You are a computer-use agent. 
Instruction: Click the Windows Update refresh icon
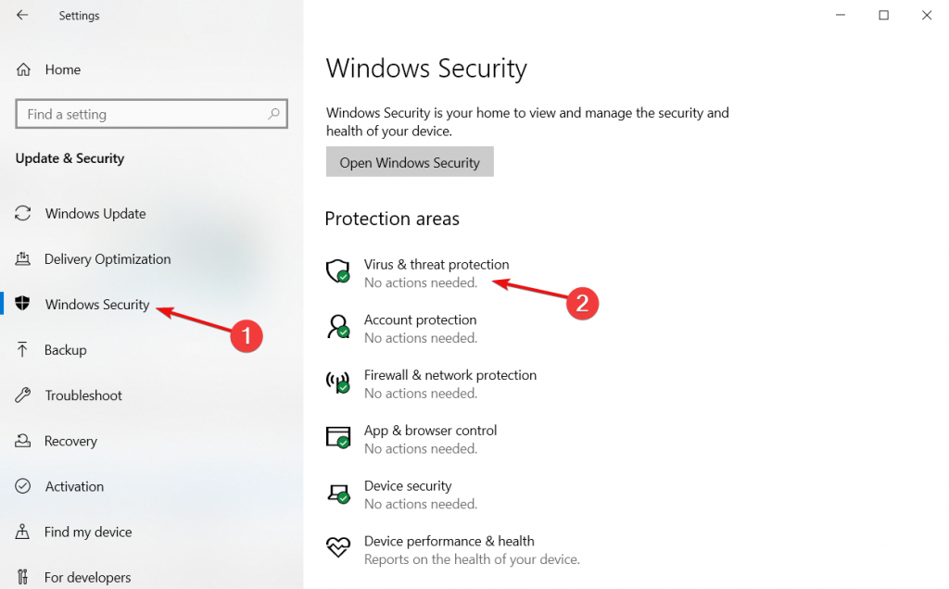pyautogui.click(x=23, y=213)
